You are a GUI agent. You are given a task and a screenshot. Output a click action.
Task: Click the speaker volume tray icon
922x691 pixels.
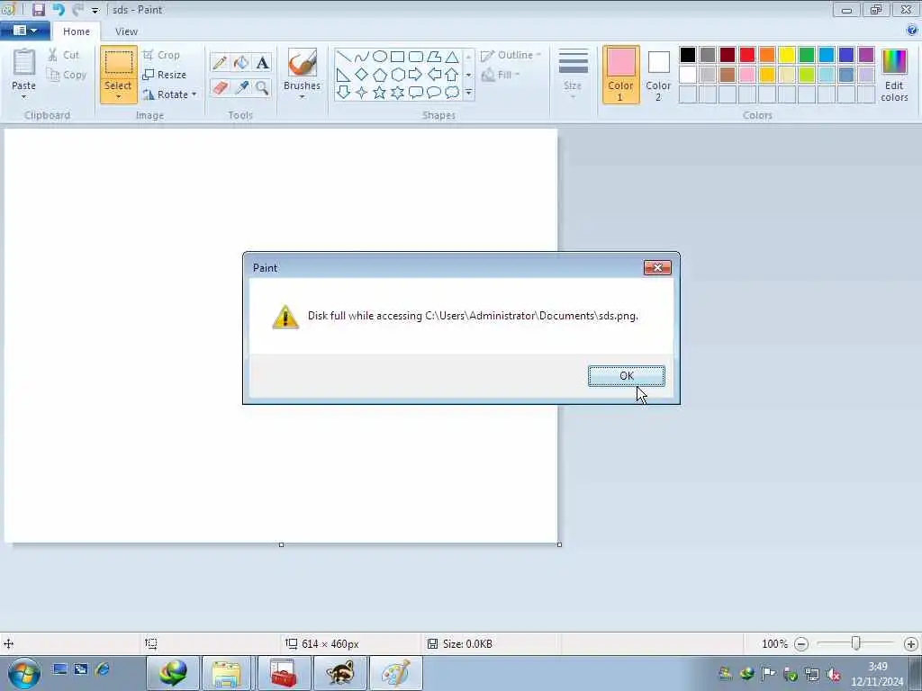tap(833, 675)
